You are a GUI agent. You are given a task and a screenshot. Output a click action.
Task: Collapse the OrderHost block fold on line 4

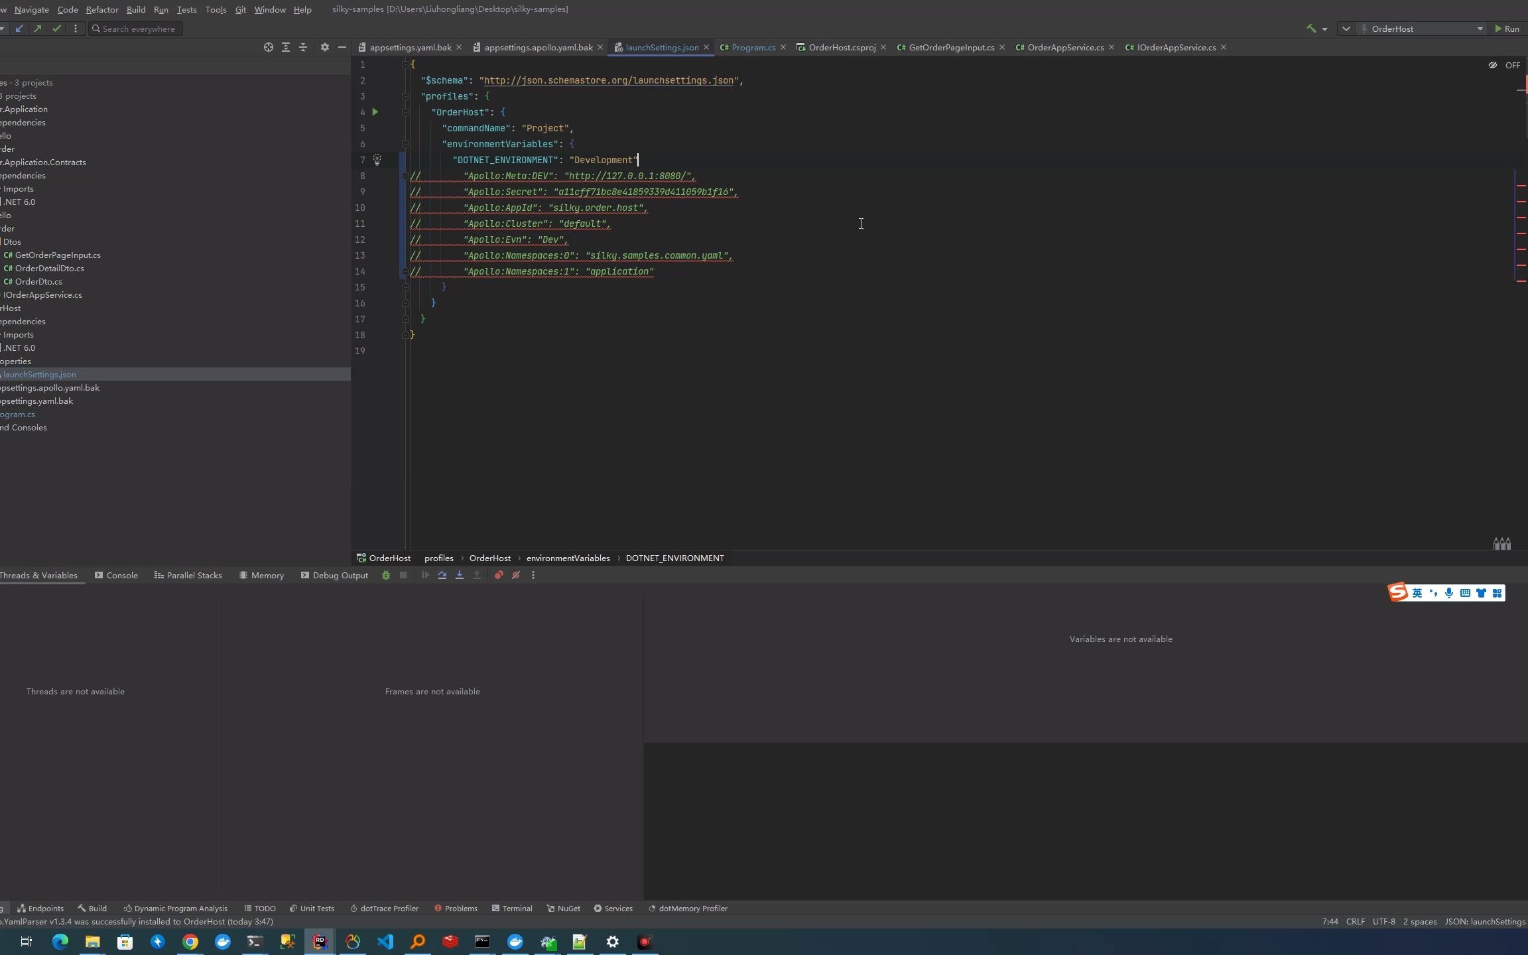pos(405,112)
